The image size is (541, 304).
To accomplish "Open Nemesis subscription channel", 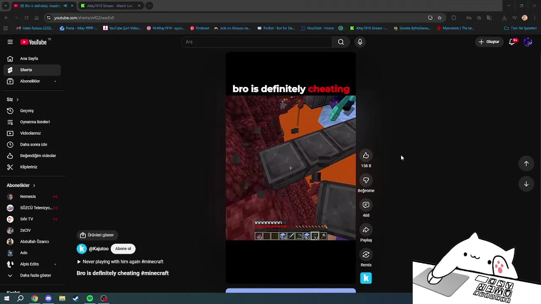I will (x=32, y=197).
